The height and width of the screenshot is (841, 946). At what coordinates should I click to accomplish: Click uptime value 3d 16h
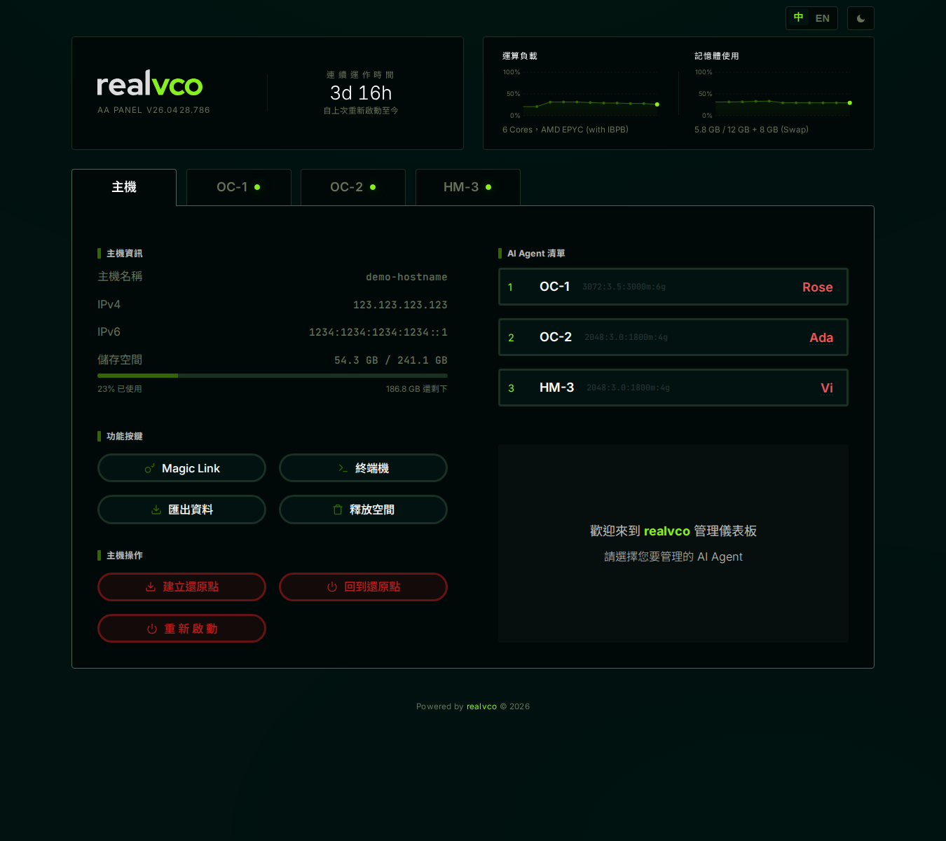[x=361, y=93]
